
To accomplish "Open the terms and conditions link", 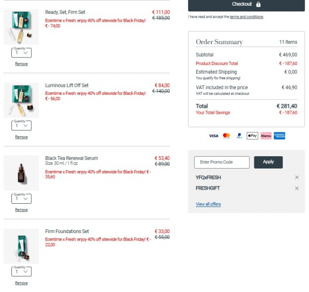I will point(246,17).
